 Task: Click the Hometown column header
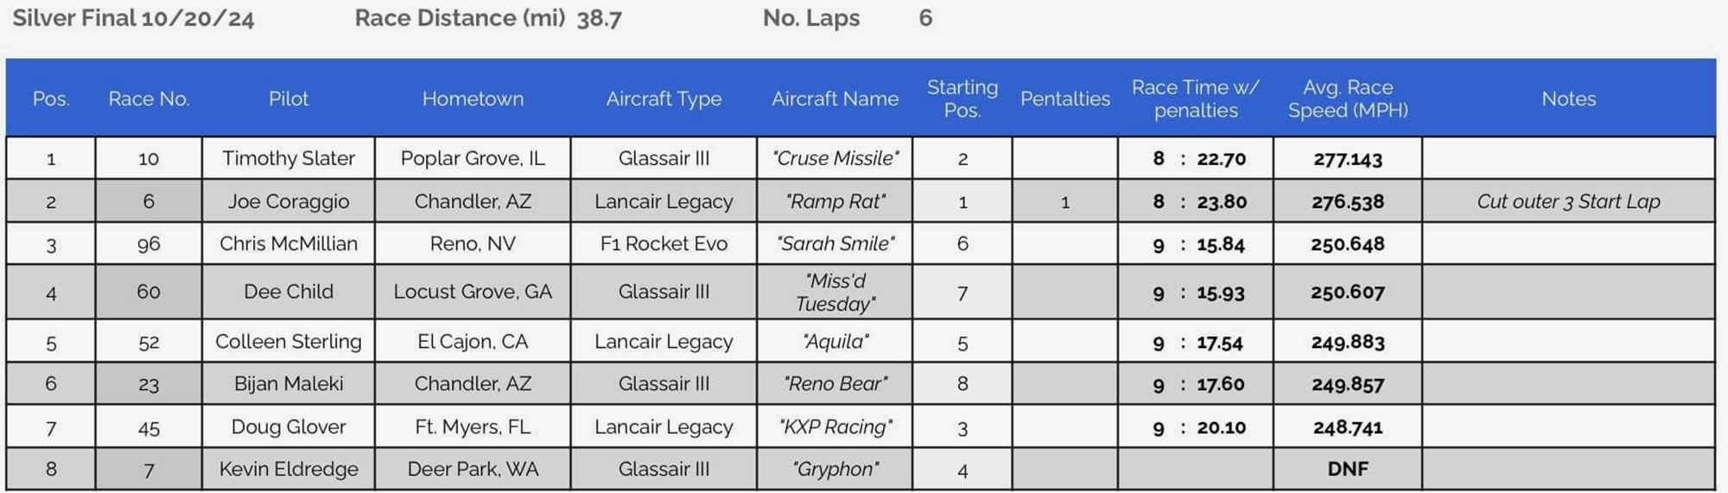(473, 98)
